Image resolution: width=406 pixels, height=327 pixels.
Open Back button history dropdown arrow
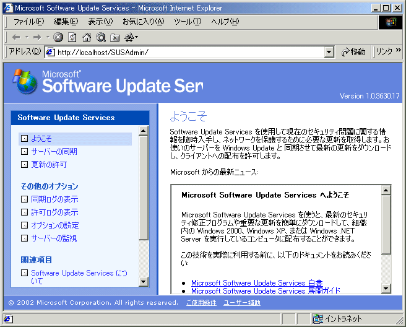coord(27,37)
